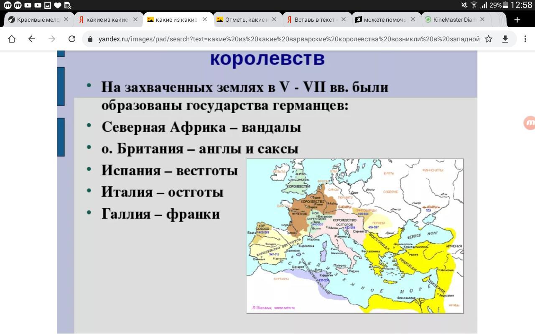Tap the mute icon in the status bar

point(464,5)
